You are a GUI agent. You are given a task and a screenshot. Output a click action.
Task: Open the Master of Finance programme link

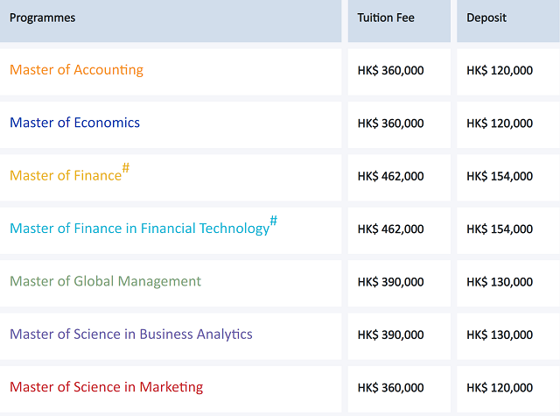[x=66, y=175]
